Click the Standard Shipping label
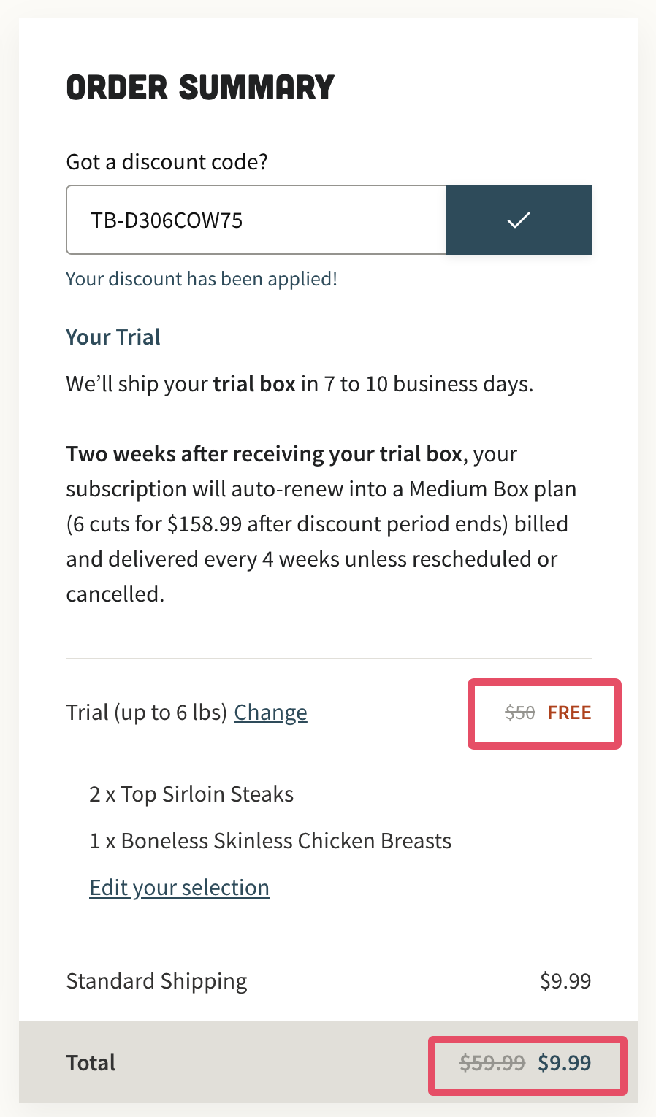The height and width of the screenshot is (1117, 656). [x=156, y=981]
